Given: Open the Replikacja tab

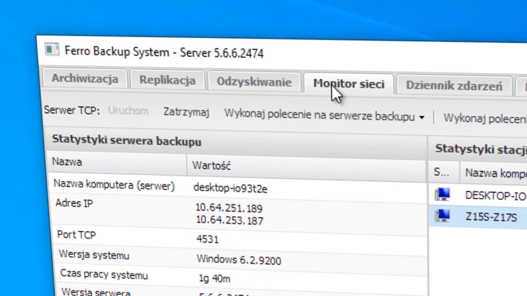Looking at the screenshot, I should [167, 80].
